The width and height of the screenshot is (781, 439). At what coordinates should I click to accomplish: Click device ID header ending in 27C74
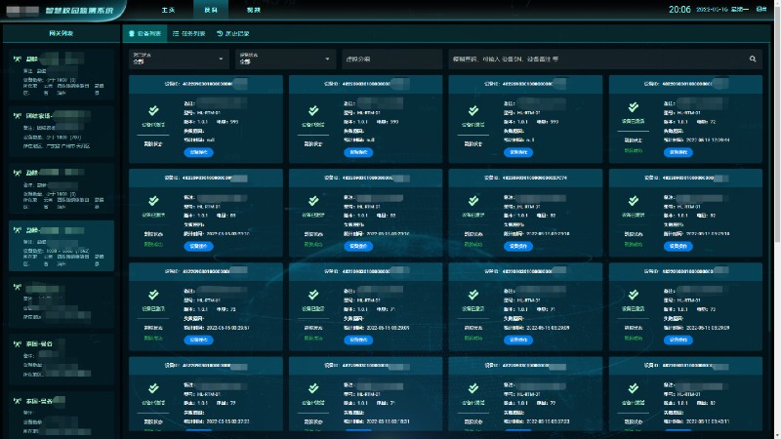525,178
